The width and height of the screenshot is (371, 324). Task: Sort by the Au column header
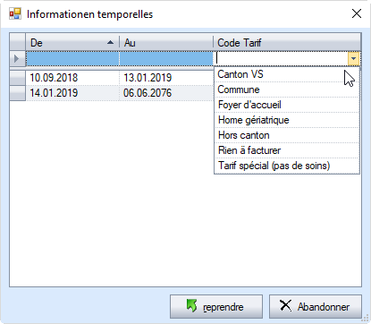(x=166, y=43)
